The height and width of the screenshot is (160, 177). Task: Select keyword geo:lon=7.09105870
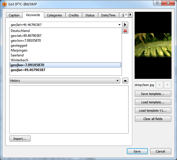[65, 41]
